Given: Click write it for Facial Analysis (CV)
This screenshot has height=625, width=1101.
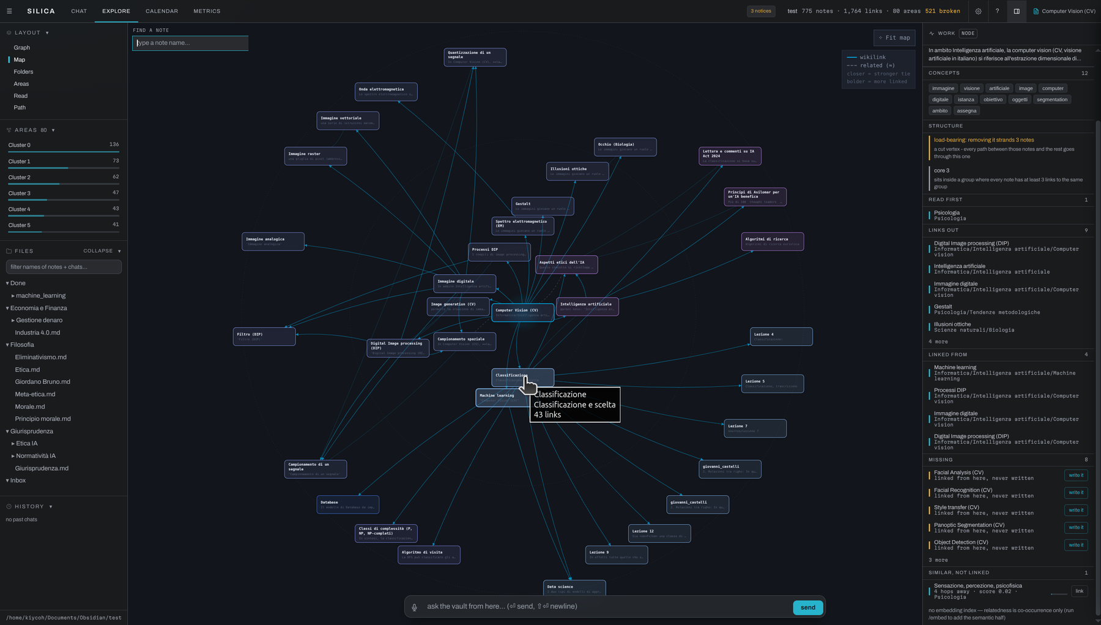Looking at the screenshot, I should pos(1076,476).
